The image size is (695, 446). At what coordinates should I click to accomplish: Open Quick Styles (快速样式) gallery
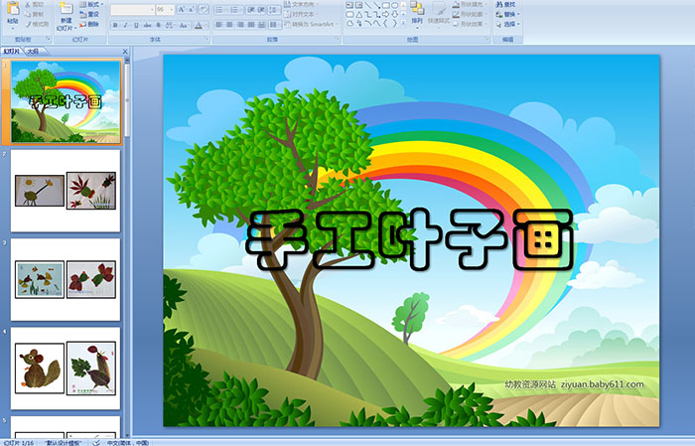coord(439,13)
